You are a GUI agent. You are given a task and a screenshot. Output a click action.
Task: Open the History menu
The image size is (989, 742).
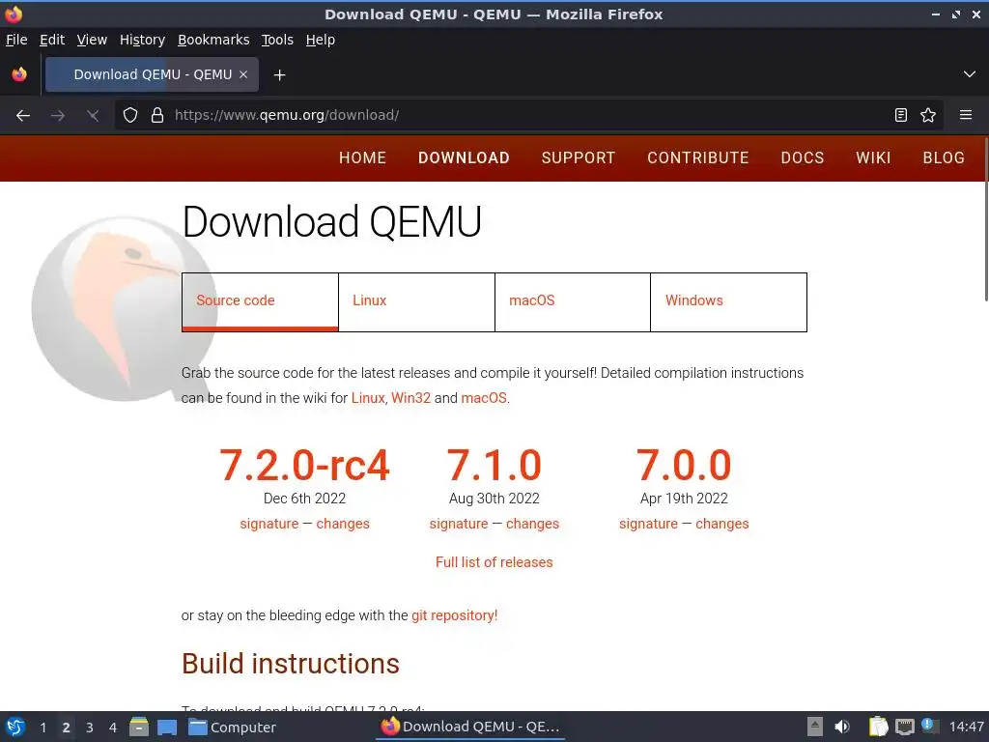click(143, 40)
